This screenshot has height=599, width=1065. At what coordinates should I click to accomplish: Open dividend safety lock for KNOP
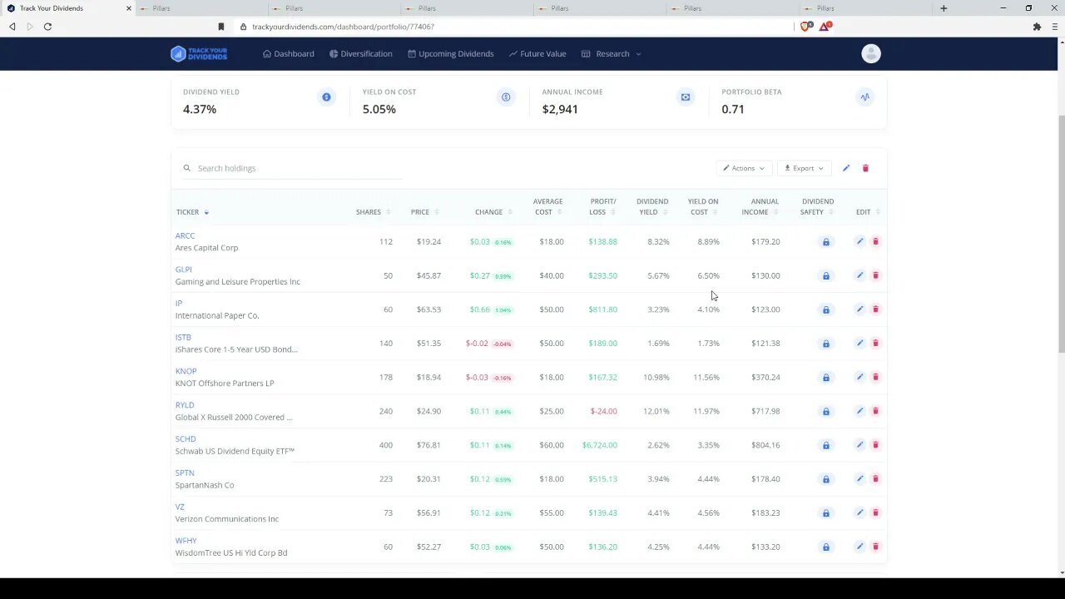825,378
